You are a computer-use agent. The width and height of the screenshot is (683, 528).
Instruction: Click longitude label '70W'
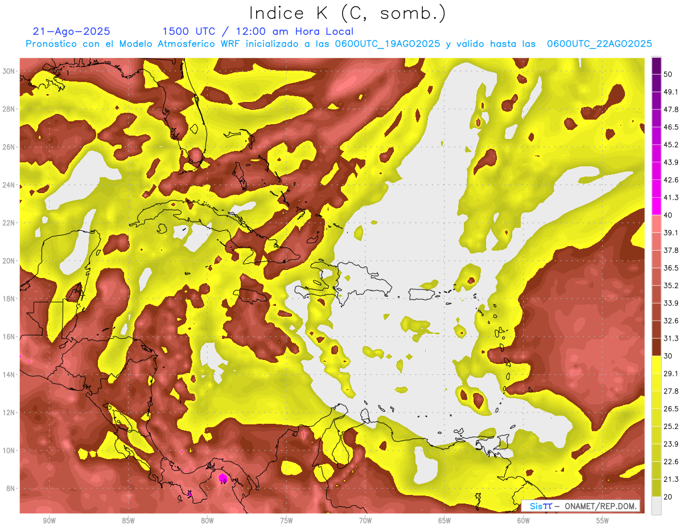tap(365, 521)
